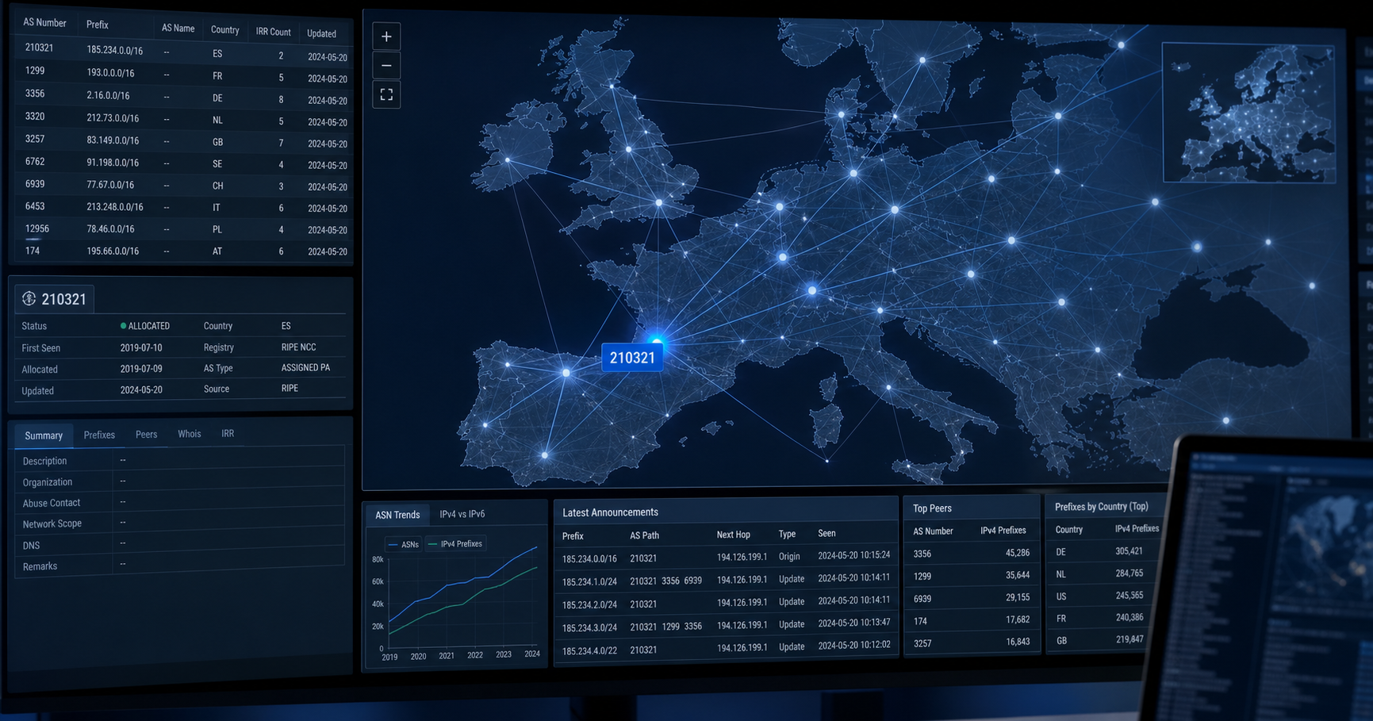Sort by the Country column in AS list

tap(224, 30)
